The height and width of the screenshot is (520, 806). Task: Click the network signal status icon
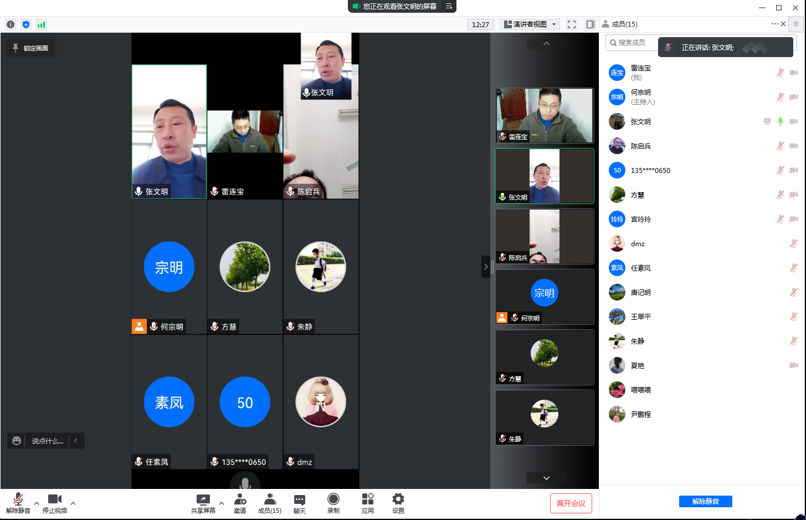coord(41,24)
